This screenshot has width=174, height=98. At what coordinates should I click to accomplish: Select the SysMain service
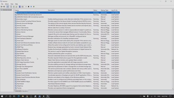coord(67,71)
